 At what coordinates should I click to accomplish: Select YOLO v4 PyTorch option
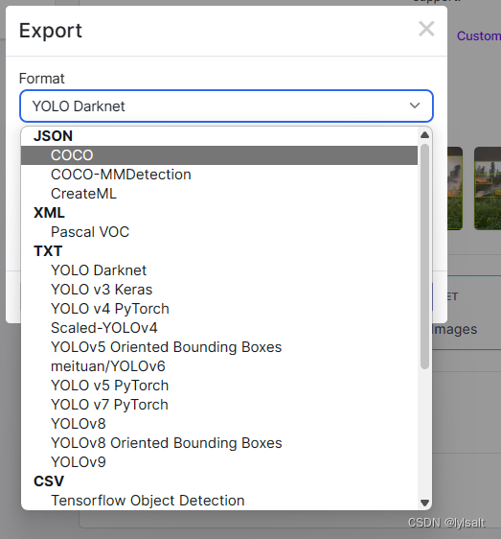(x=219, y=309)
